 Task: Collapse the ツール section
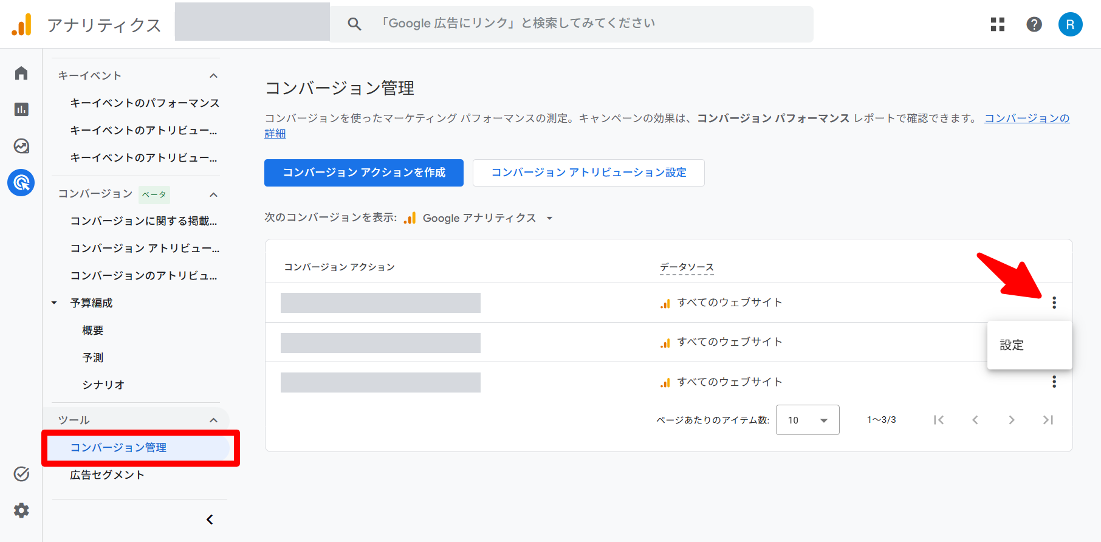pos(213,420)
